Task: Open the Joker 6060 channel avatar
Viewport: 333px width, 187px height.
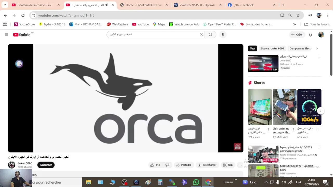Action: 12,165
